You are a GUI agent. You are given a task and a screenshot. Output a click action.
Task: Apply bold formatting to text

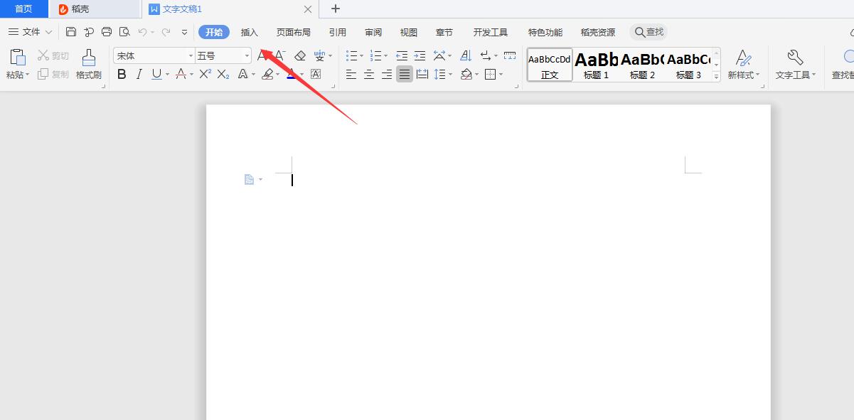pyautogui.click(x=122, y=73)
